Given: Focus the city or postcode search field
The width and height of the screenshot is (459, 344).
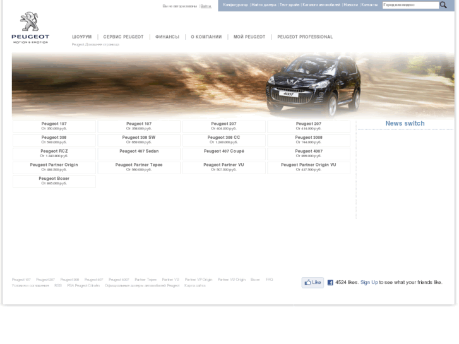Looking at the screenshot, I should pos(411,5).
